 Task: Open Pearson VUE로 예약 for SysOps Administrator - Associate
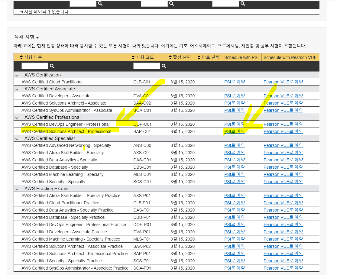pos(283,110)
